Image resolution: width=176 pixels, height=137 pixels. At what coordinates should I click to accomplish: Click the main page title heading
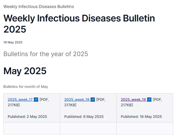[79, 24]
